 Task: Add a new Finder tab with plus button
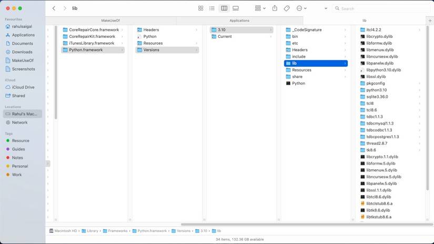[430, 21]
